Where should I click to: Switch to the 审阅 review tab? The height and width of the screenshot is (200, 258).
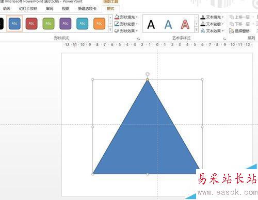[50, 9]
